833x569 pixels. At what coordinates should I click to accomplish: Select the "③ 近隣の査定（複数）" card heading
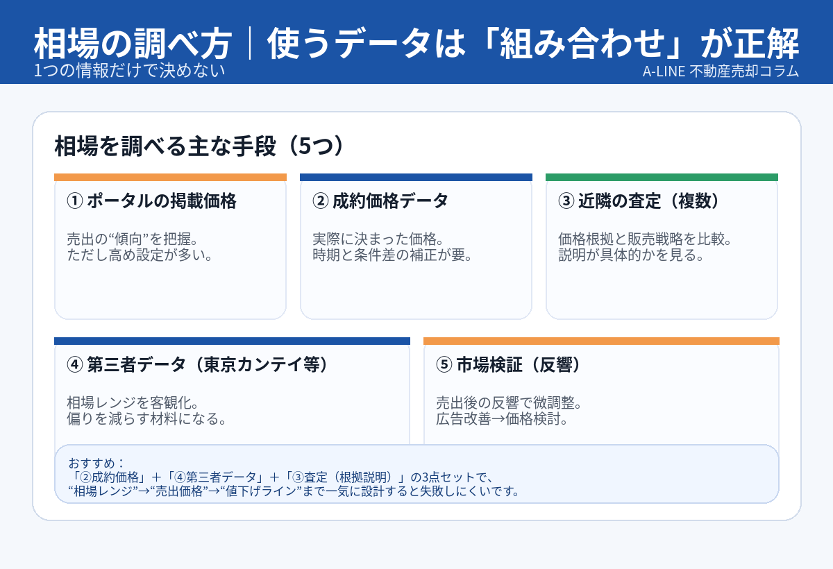tap(639, 201)
